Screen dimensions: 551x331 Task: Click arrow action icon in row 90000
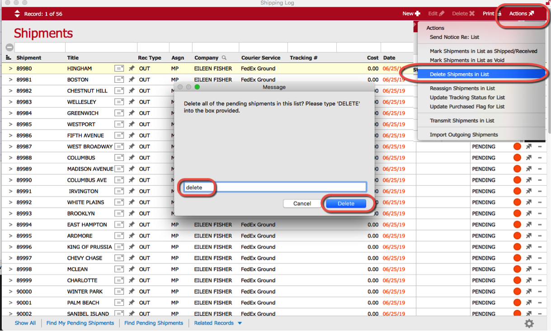(528, 292)
